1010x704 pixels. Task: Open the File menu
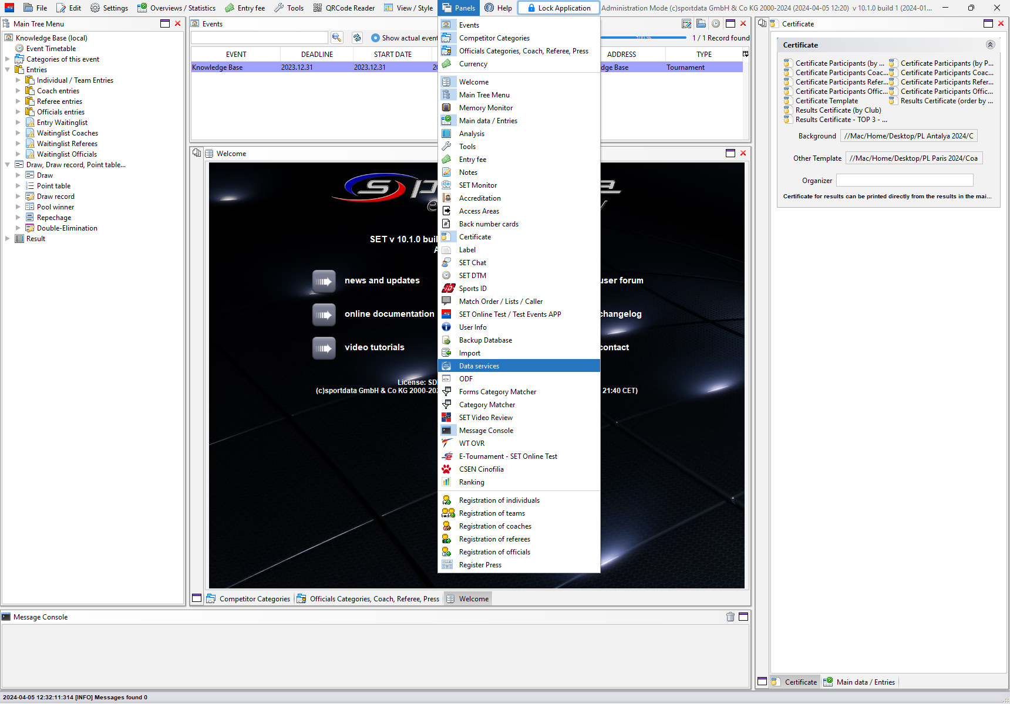click(x=35, y=8)
